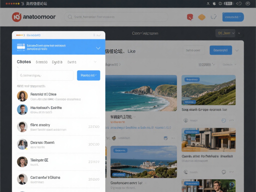Screen dimensions: 256x192
Task: Select the Cаotes tab in the panel
Action: (x=24, y=62)
